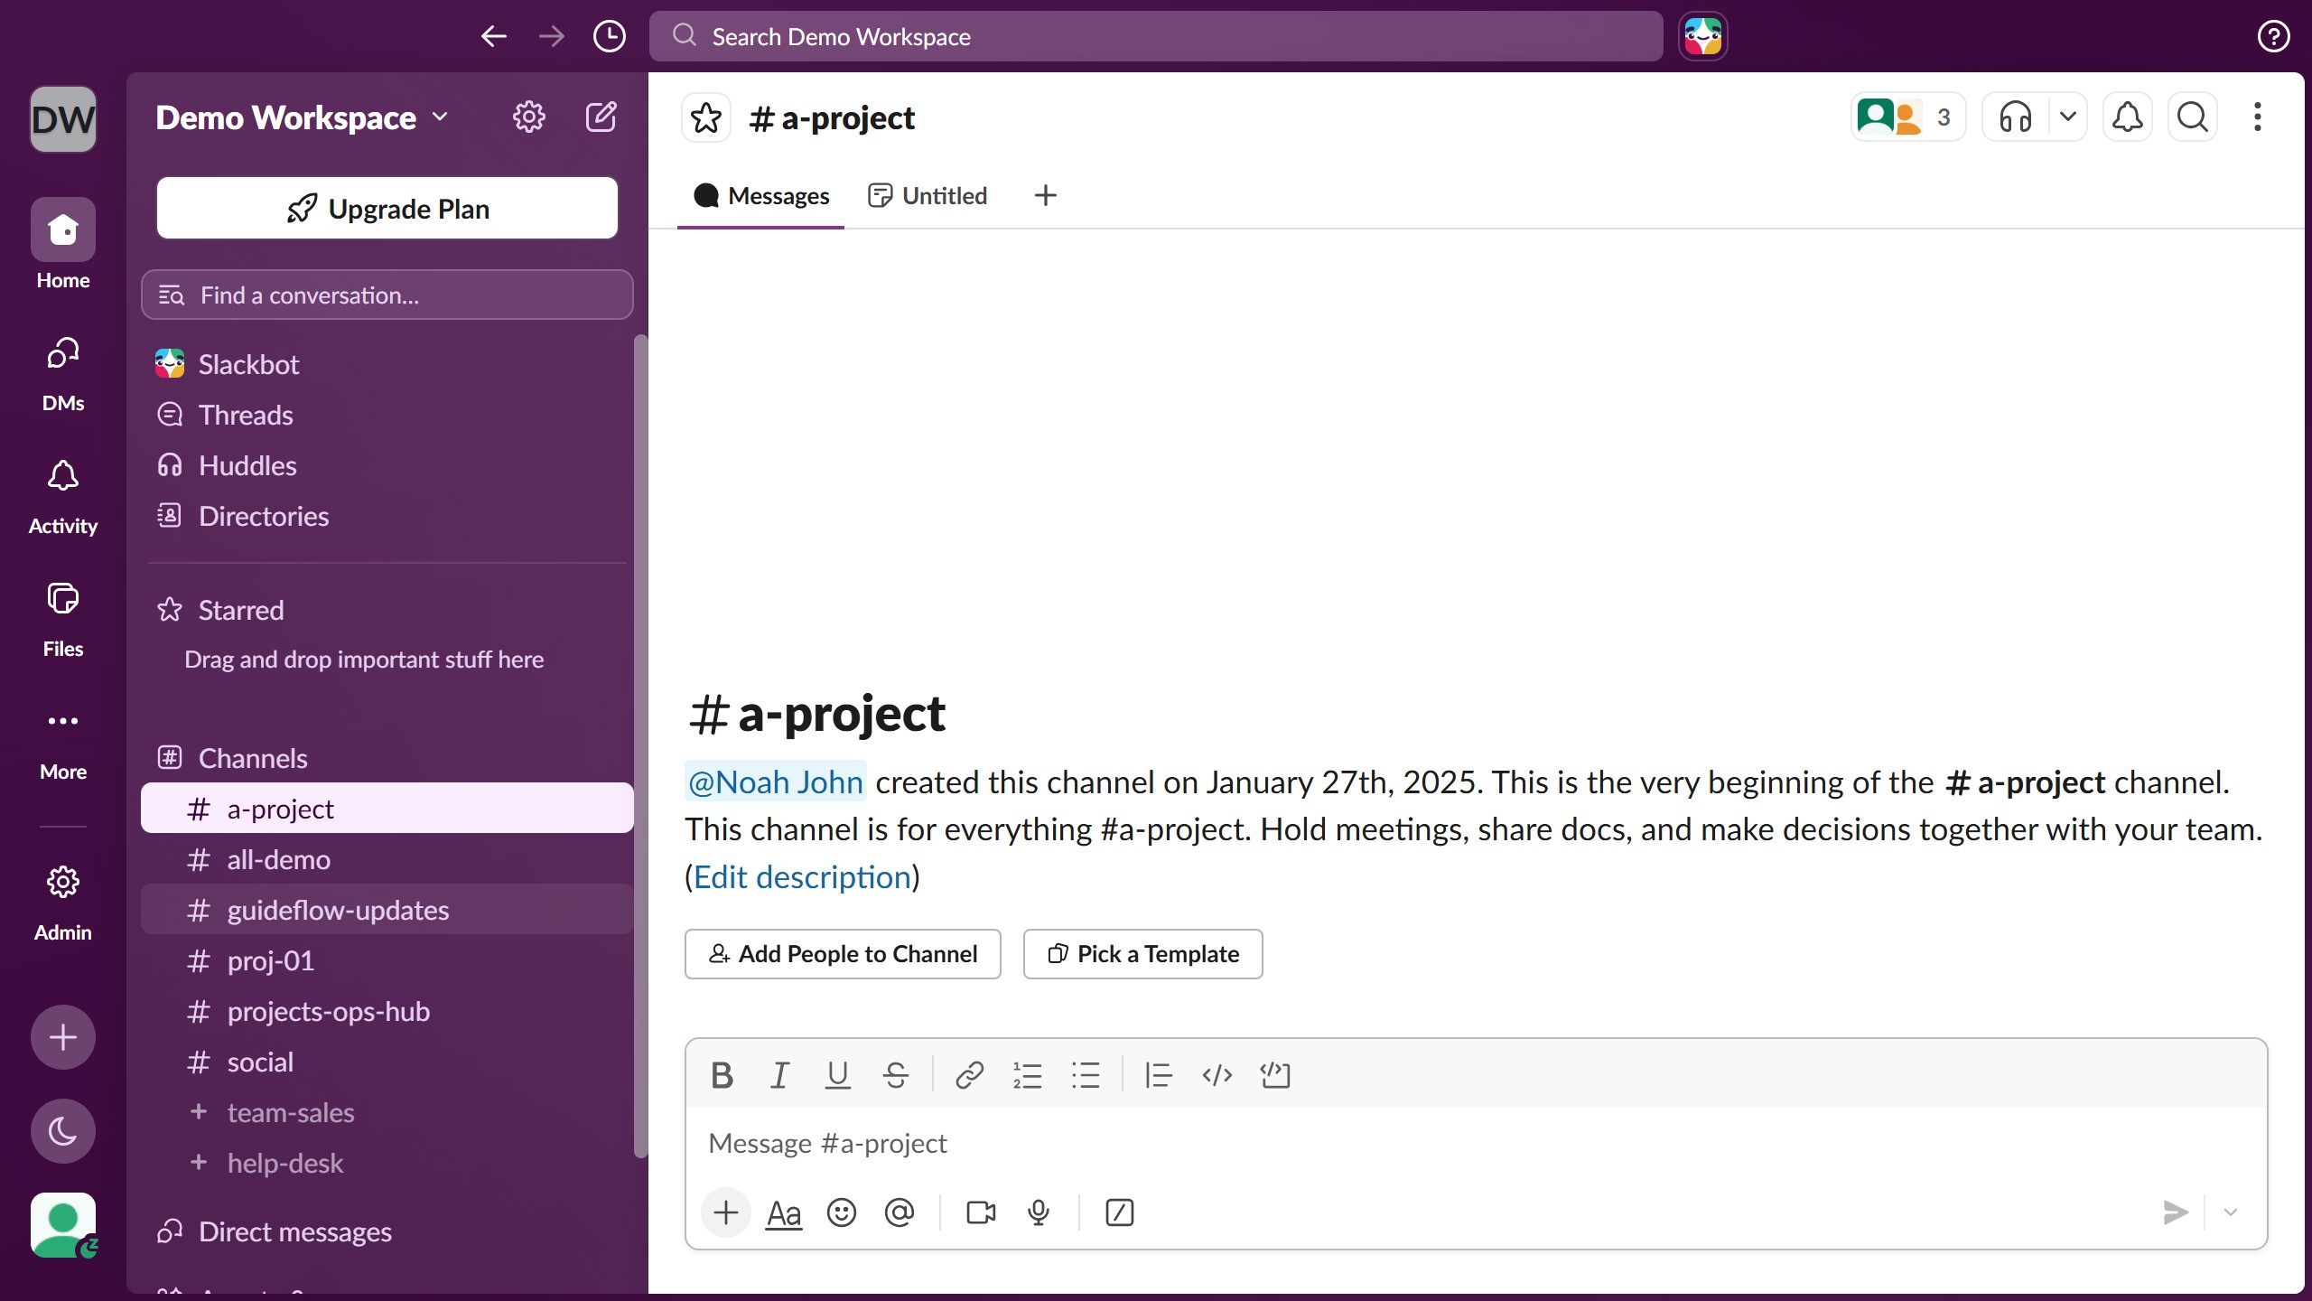Open schedule send options dropdown
This screenshot has width=2312, height=1301.
tap(2231, 1212)
